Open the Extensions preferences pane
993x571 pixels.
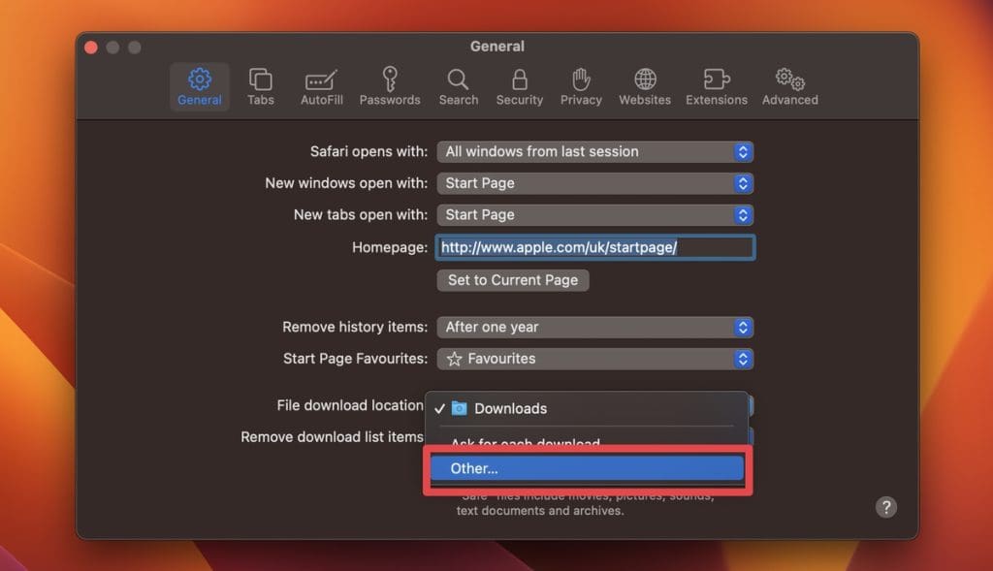pos(717,86)
